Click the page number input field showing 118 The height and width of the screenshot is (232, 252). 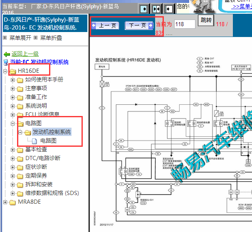(185, 24)
